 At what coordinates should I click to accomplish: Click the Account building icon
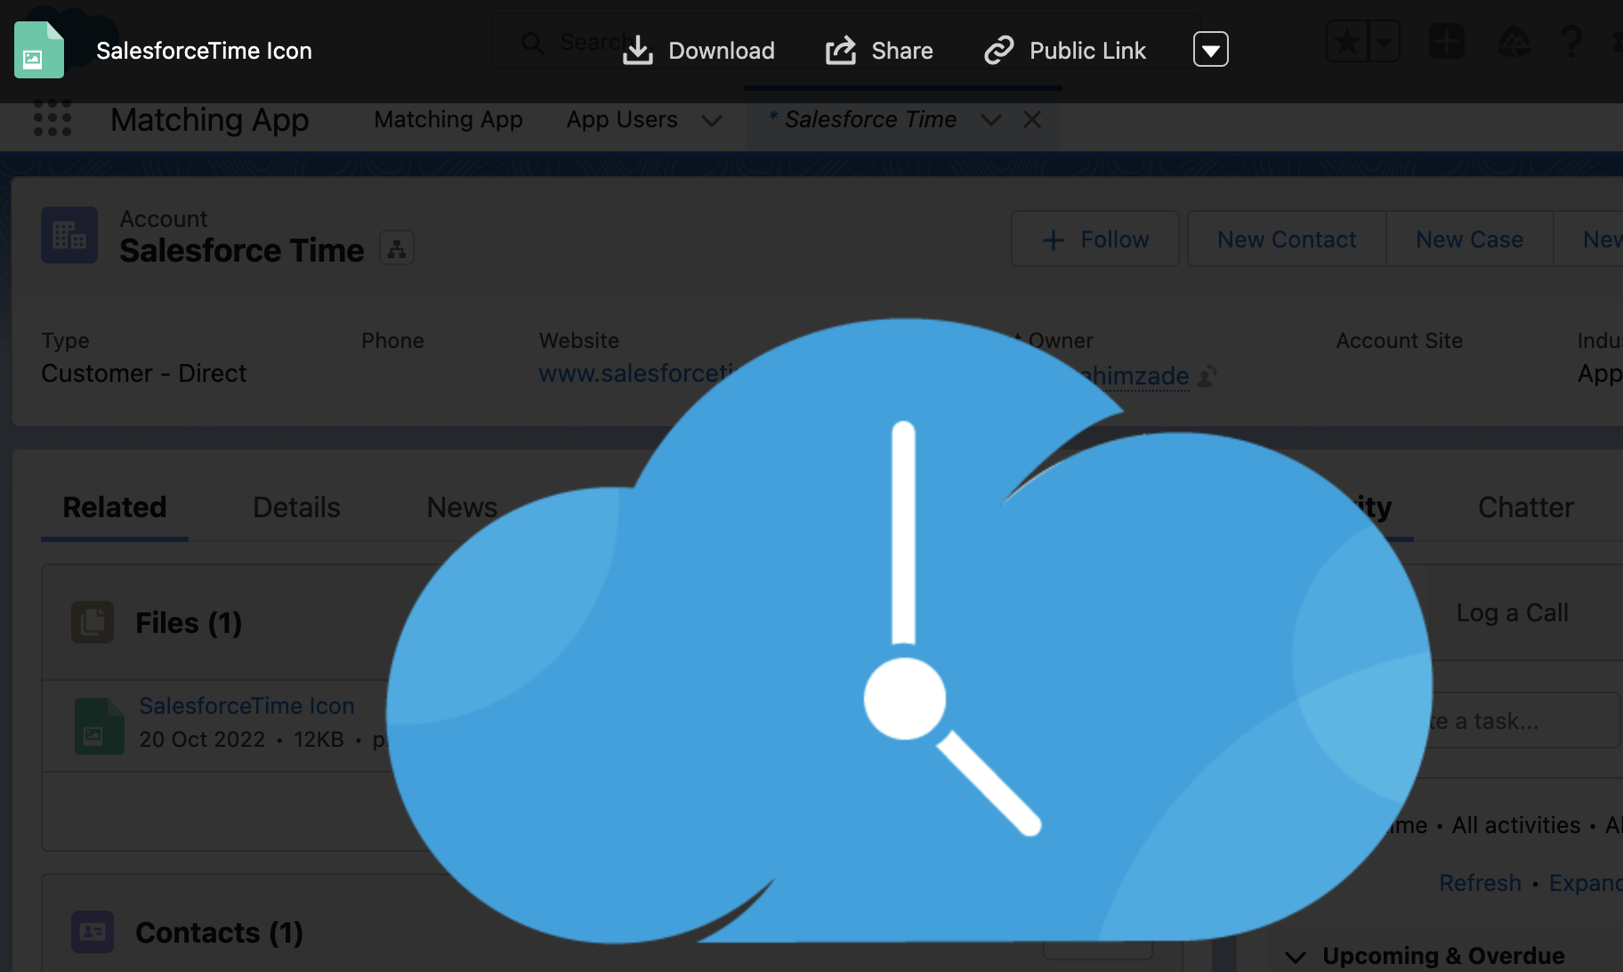click(69, 235)
